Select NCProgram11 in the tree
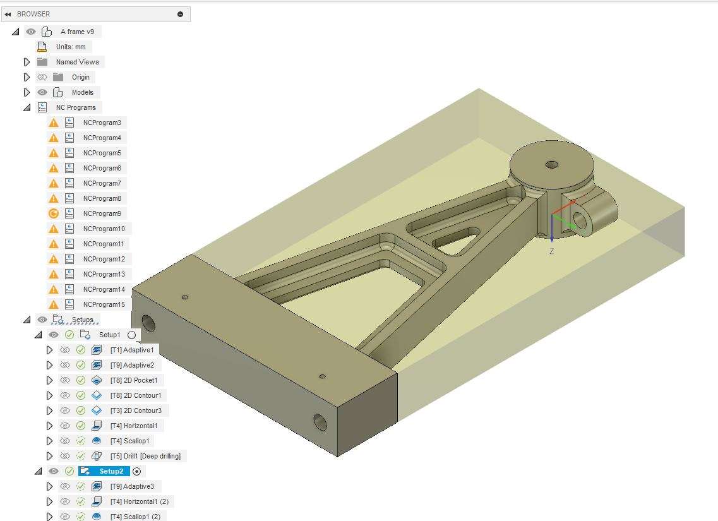Image resolution: width=718 pixels, height=521 pixels. click(104, 244)
